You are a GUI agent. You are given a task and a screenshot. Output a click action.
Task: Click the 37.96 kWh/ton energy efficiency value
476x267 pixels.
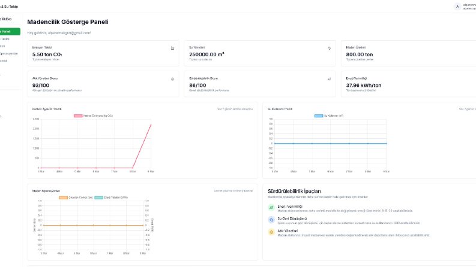(x=364, y=86)
